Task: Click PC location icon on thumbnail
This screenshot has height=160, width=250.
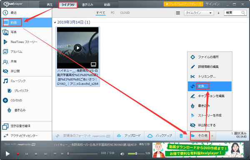Action: pyautogui.click(x=93, y=64)
